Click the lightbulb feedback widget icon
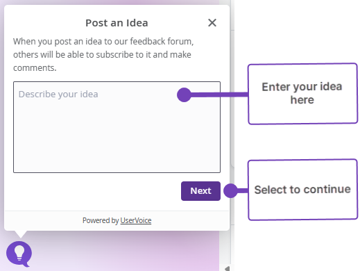 point(19,254)
